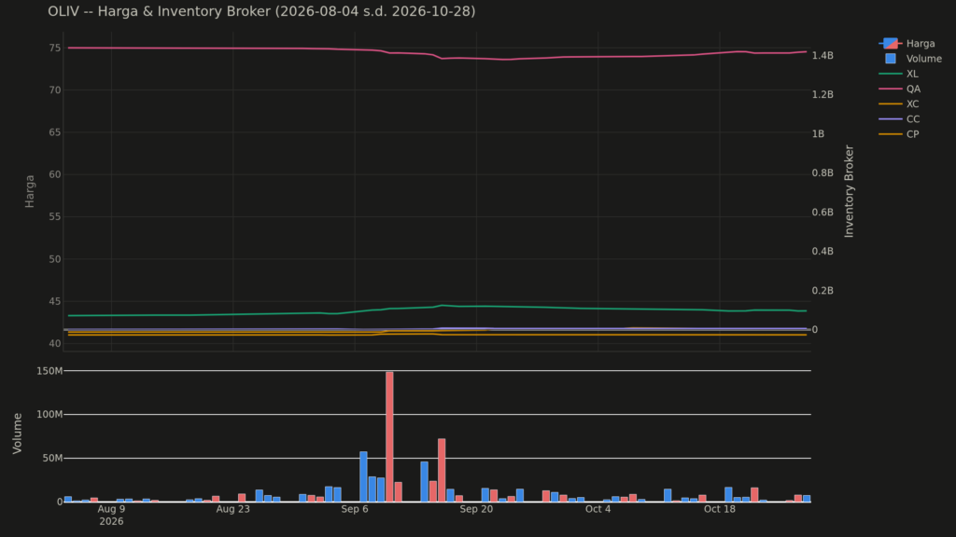Click the blue volume bar above Sep 6 label
Viewport: 956px width, 537px height.
[x=363, y=476]
